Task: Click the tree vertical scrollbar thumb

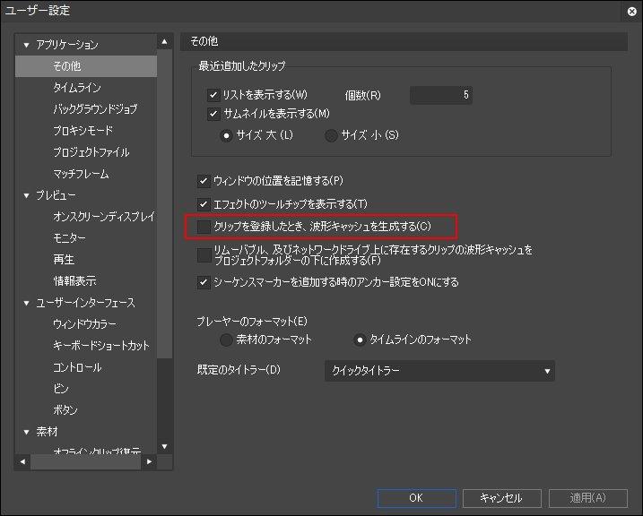Action: tap(164, 203)
